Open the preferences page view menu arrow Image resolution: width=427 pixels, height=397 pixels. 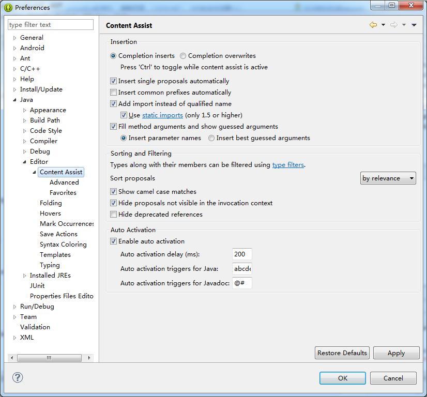[414, 25]
